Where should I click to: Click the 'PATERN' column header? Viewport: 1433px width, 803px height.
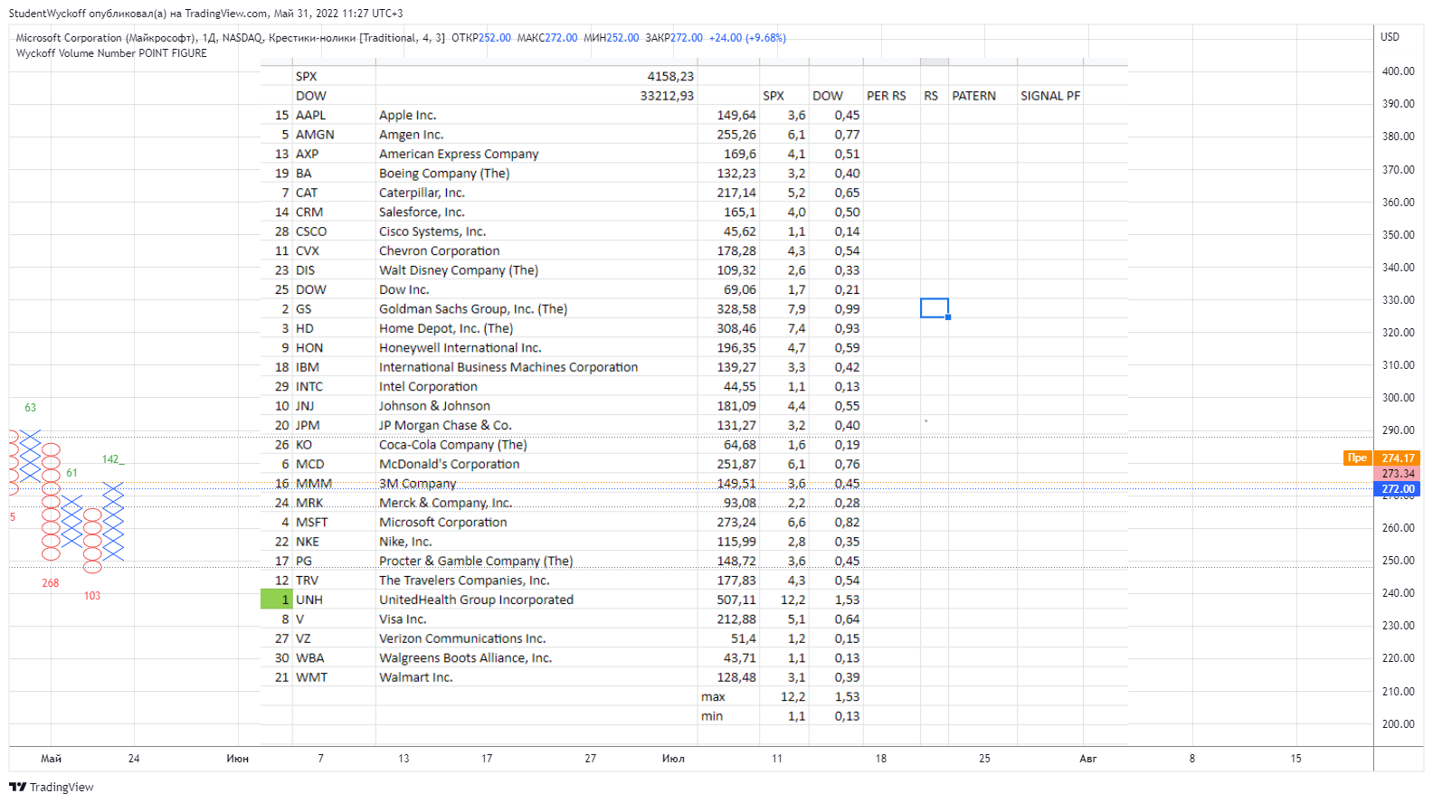pos(973,96)
